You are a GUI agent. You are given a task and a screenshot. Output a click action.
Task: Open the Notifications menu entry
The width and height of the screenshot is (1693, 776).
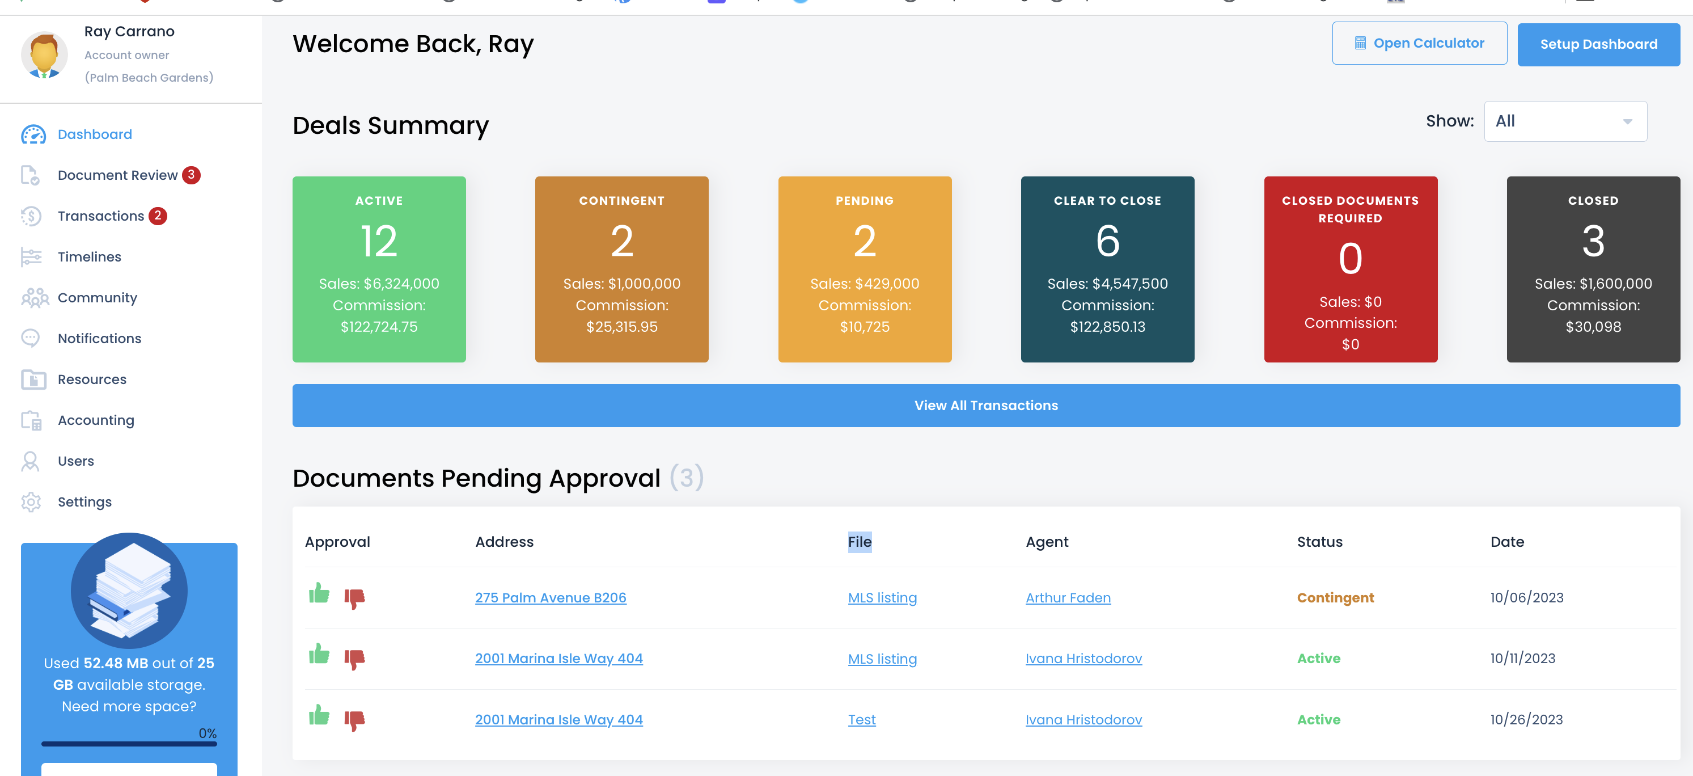click(x=99, y=338)
